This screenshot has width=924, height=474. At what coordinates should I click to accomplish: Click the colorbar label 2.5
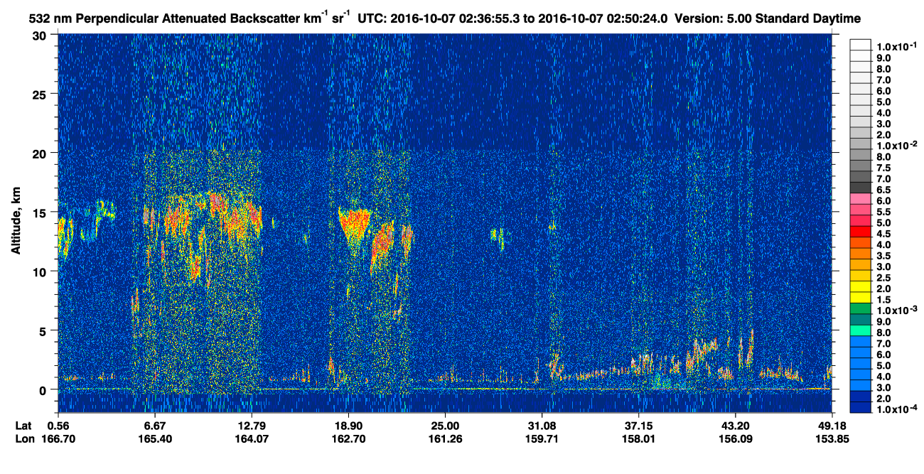884,278
